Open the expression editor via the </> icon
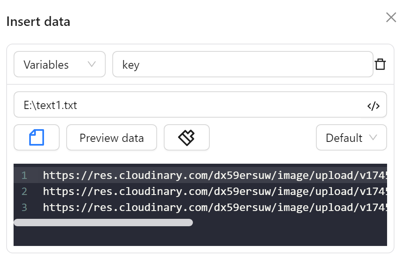The width and height of the screenshot is (406, 269). tap(374, 105)
